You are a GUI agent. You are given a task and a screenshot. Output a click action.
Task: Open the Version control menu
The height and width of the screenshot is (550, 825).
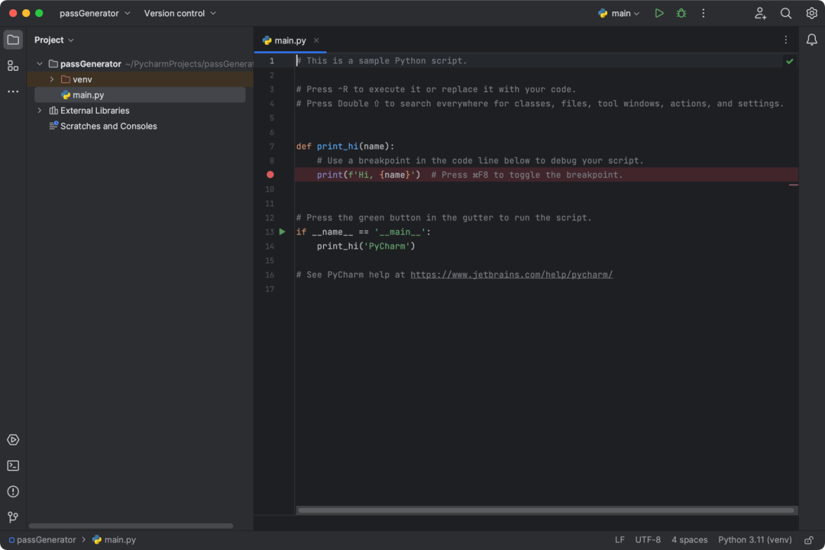(180, 13)
